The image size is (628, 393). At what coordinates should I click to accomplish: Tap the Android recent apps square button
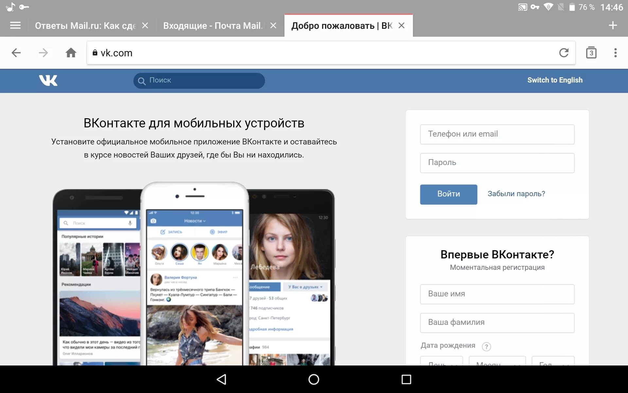(406, 379)
